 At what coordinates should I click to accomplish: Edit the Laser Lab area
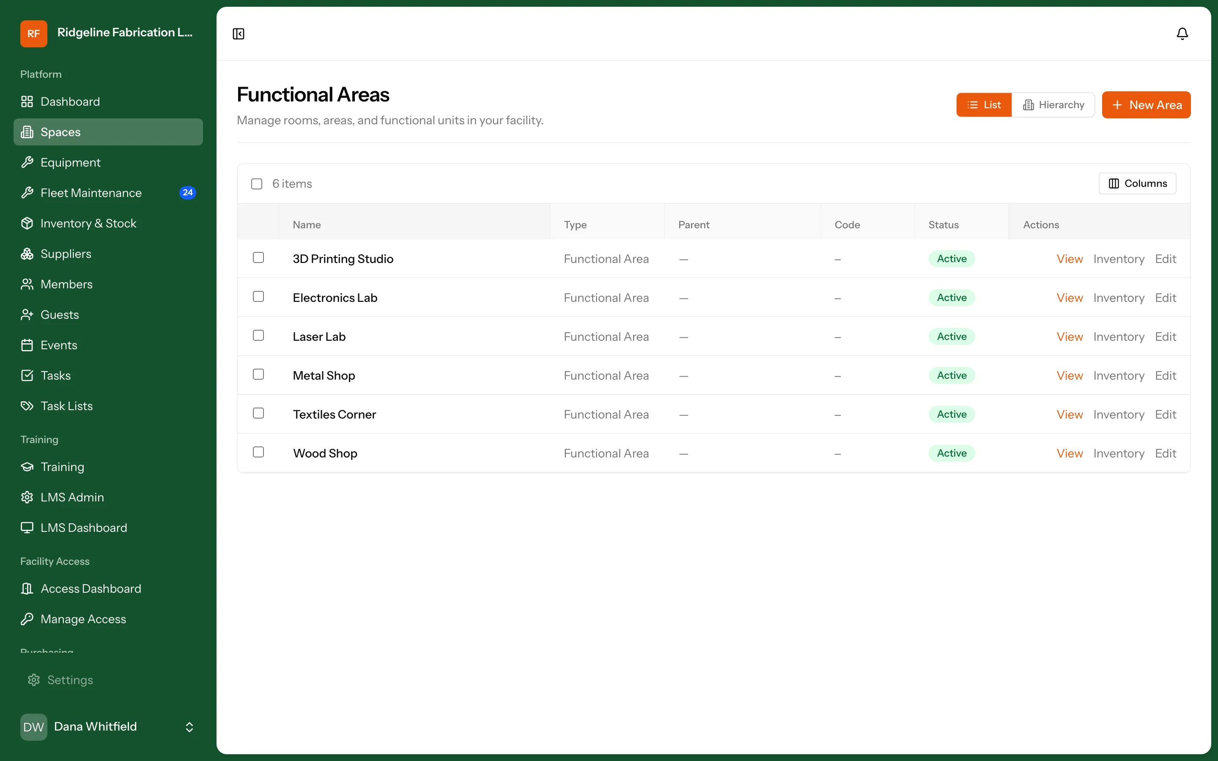pyautogui.click(x=1165, y=337)
